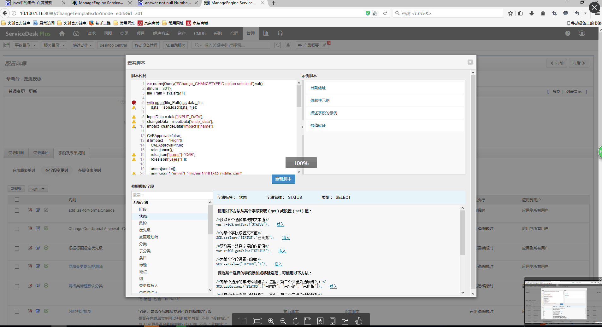Close the 查看脚本 dialog

(x=470, y=62)
